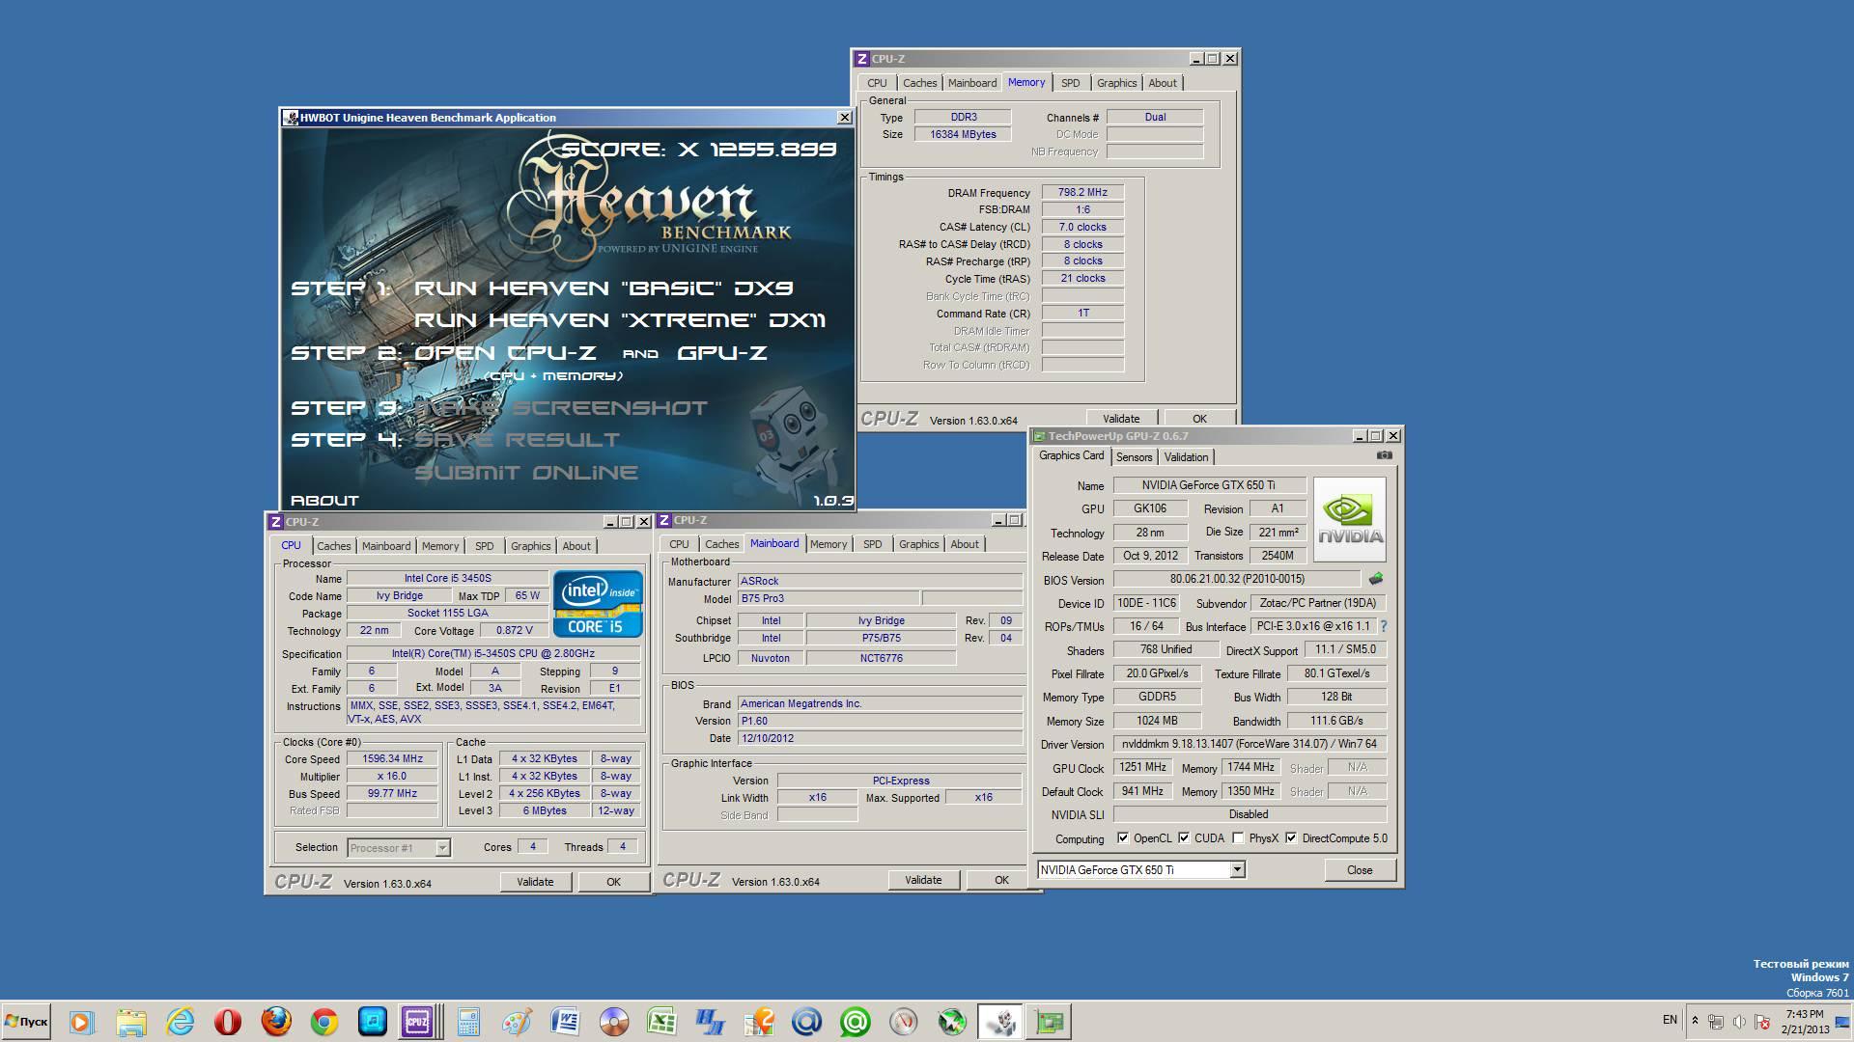Click the BIOS save chip icon in GPU-Z

[x=1376, y=579]
